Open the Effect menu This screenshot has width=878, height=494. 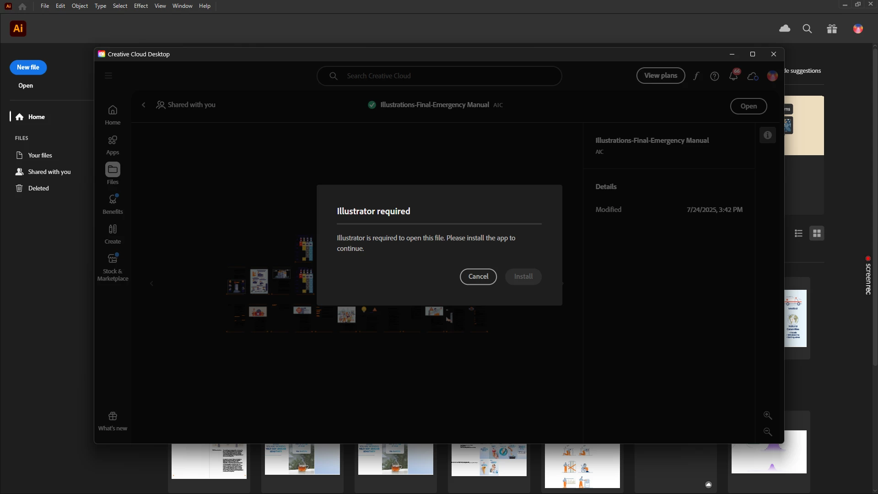click(141, 6)
